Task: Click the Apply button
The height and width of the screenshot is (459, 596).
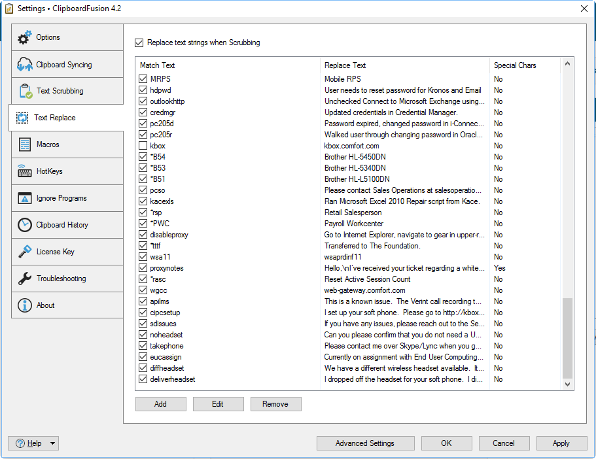Action: [x=561, y=443]
